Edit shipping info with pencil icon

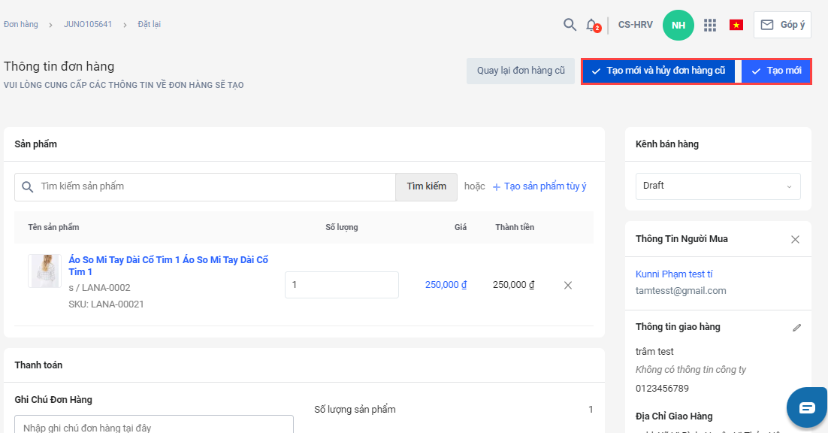(796, 328)
